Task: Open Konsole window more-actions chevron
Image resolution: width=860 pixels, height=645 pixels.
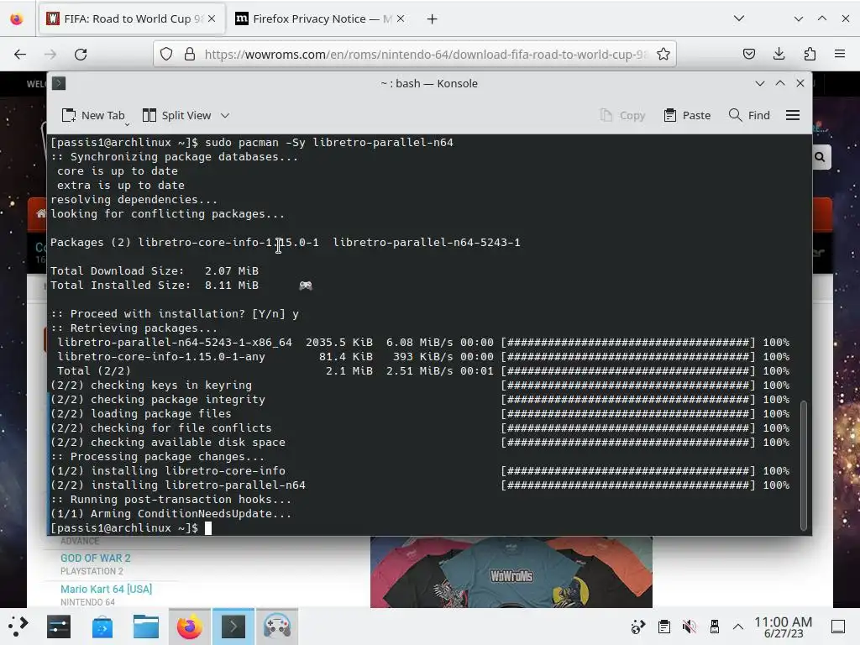Action: tap(759, 83)
